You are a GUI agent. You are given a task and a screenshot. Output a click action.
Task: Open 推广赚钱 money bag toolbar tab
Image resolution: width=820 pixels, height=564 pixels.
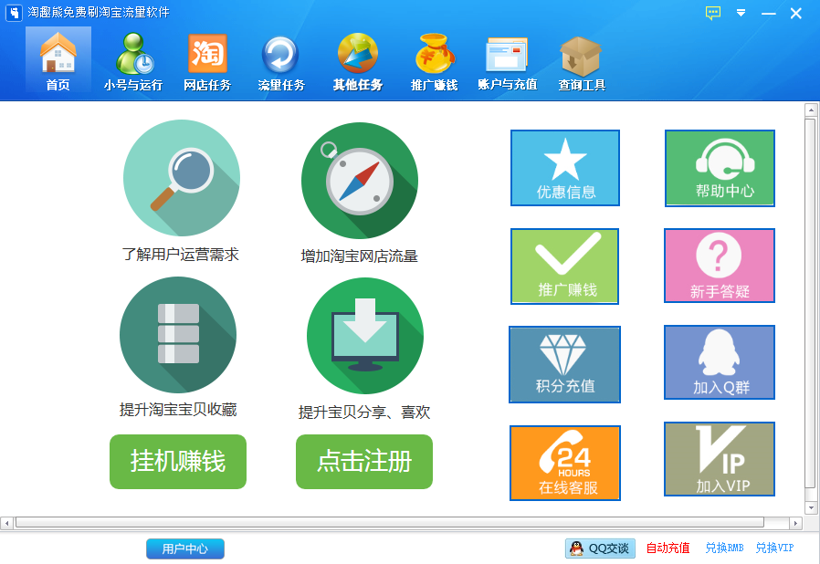click(x=434, y=61)
